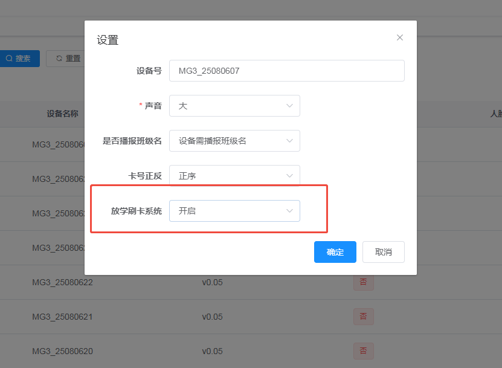Open the 放学刷卡系统 dropdown showing 开启

234,210
